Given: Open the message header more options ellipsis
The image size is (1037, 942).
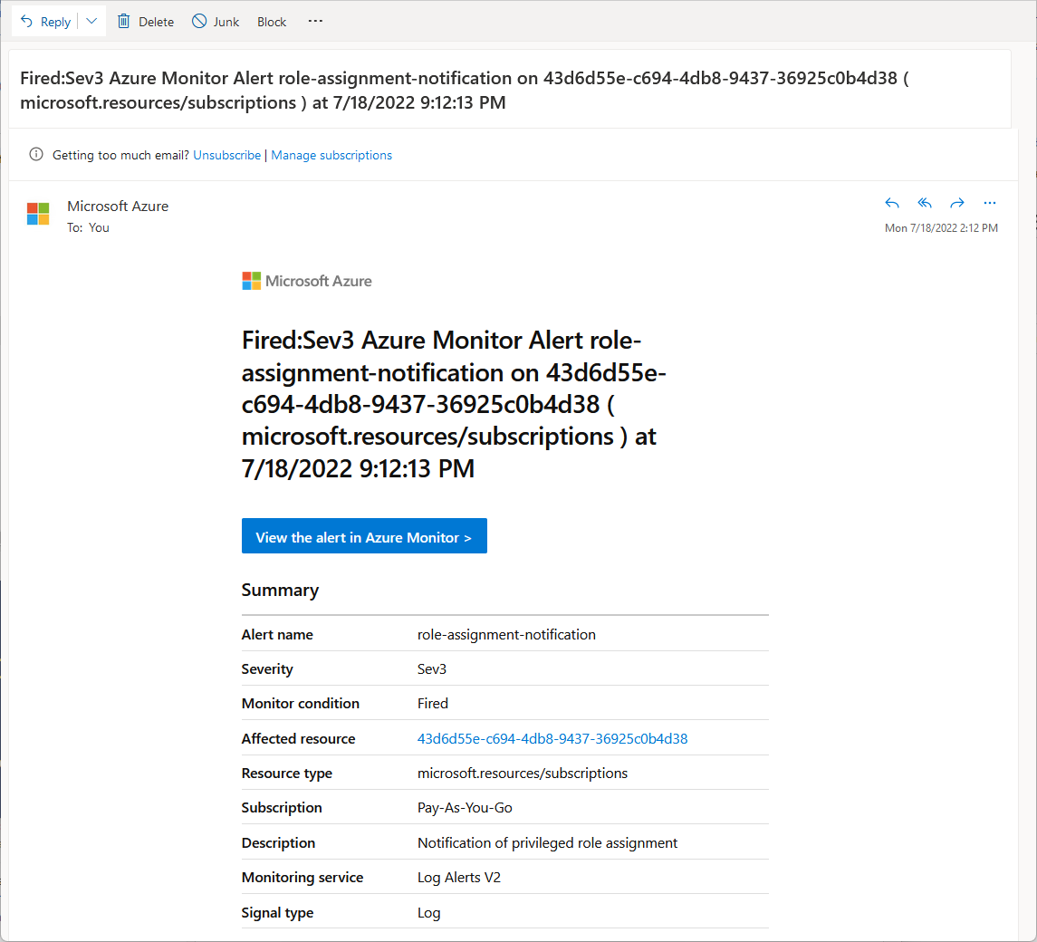Looking at the screenshot, I should (989, 203).
